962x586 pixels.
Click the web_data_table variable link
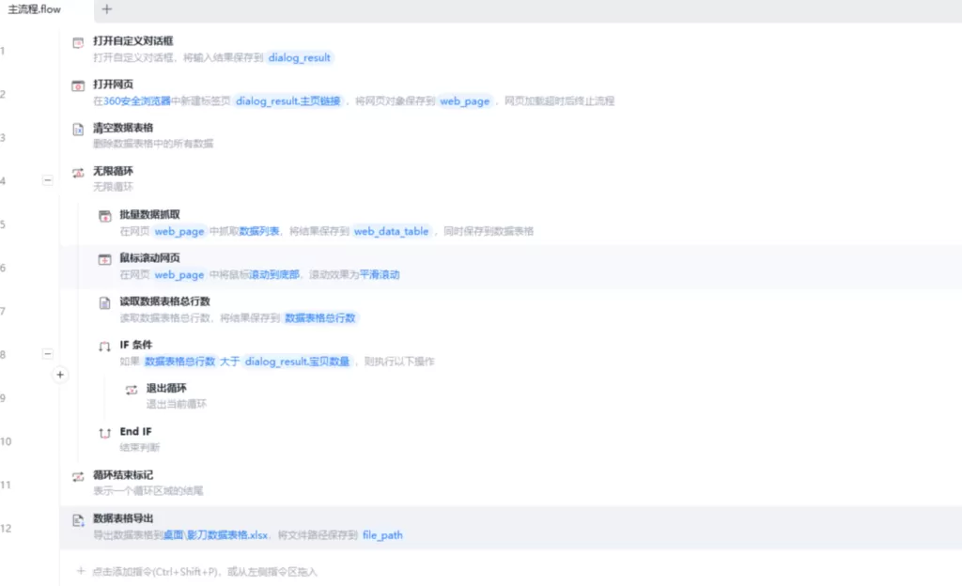pyautogui.click(x=391, y=231)
